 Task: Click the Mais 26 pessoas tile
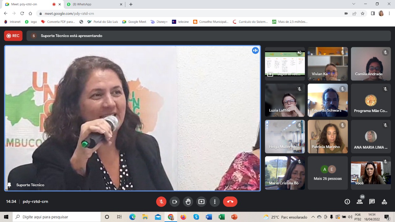(x=328, y=173)
